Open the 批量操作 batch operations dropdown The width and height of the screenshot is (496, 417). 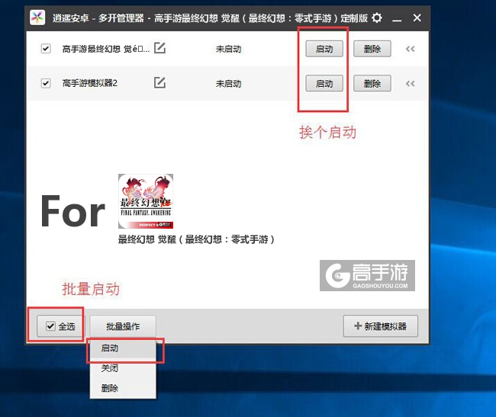123,326
